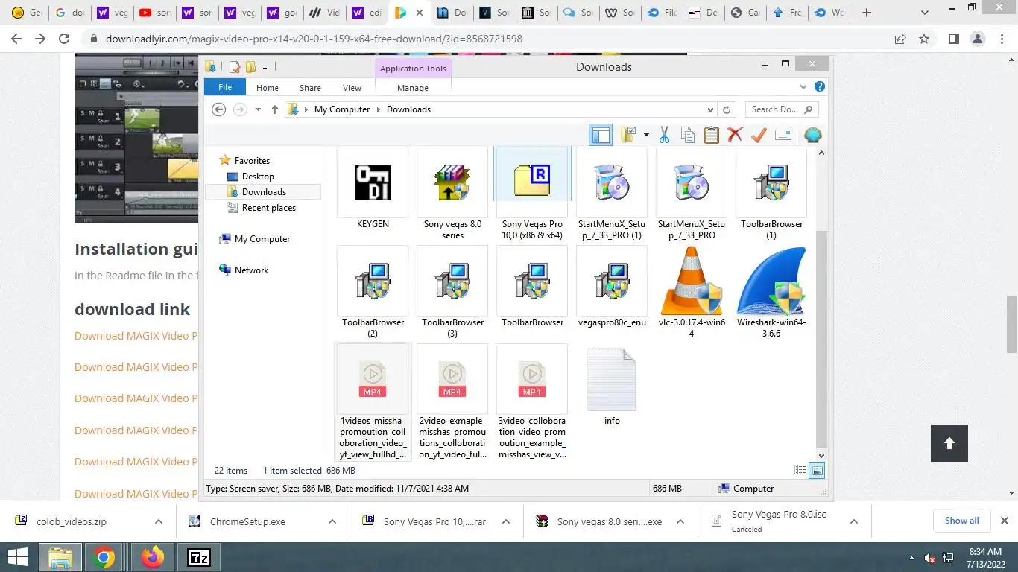The image size is (1018, 572).
Task: Switch to large icons view in status bar
Action: click(x=817, y=470)
